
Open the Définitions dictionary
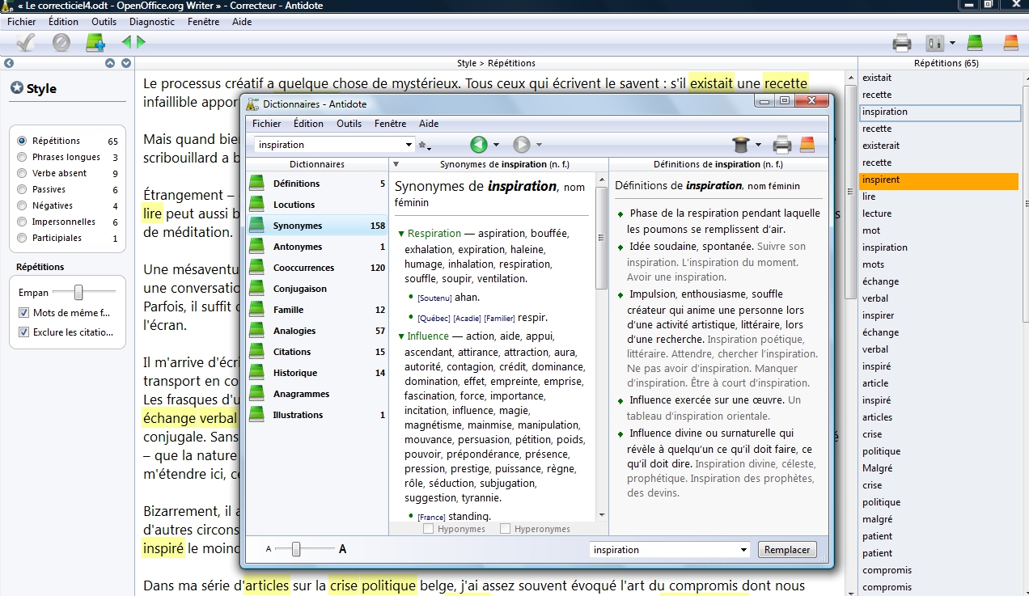pos(317,184)
